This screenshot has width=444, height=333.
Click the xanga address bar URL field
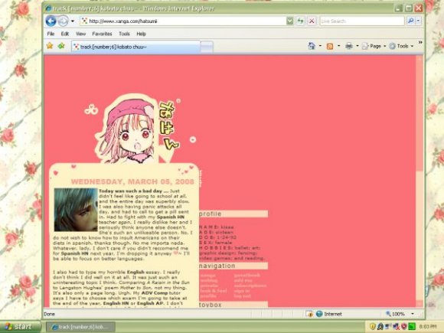tap(183, 21)
